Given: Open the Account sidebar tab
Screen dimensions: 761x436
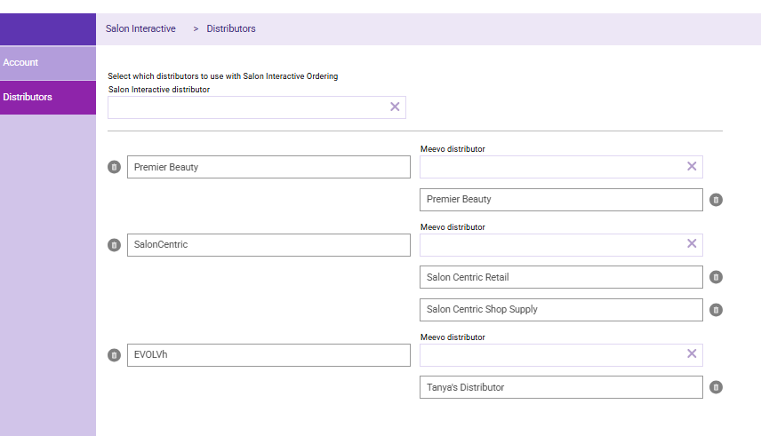Looking at the screenshot, I should (x=48, y=63).
